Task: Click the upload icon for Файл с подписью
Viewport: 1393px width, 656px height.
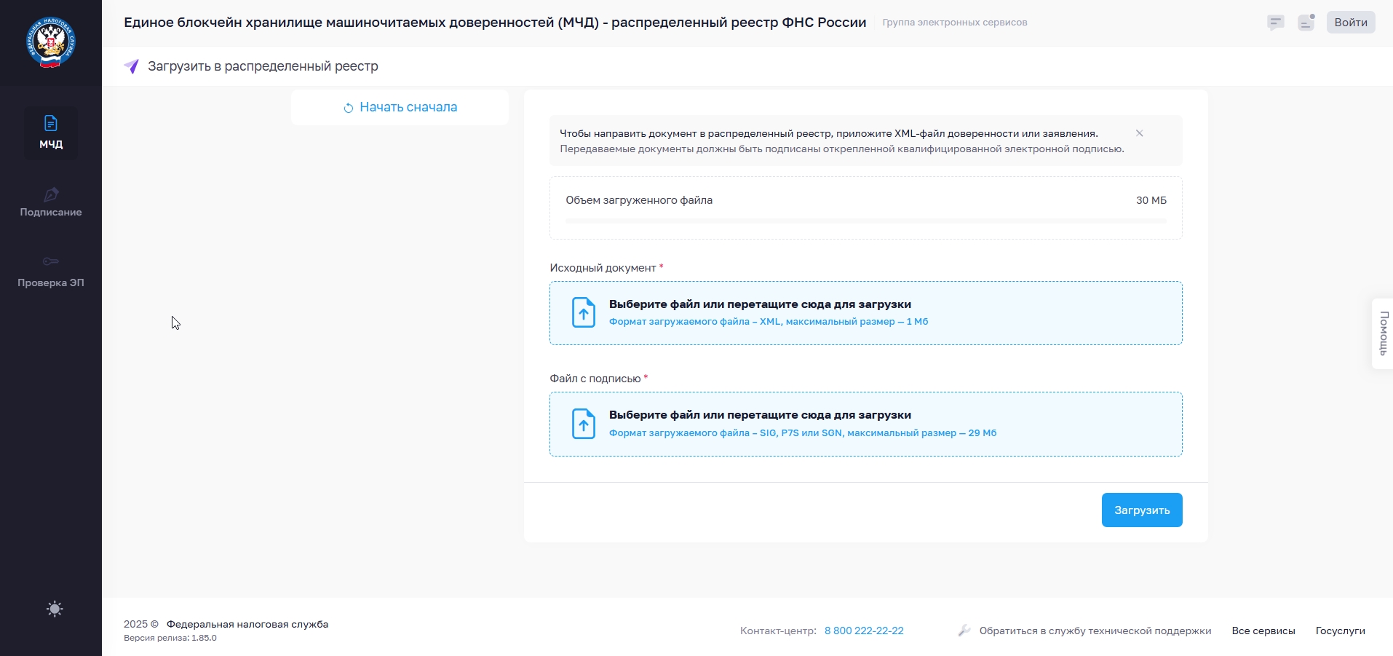Action: click(x=583, y=424)
